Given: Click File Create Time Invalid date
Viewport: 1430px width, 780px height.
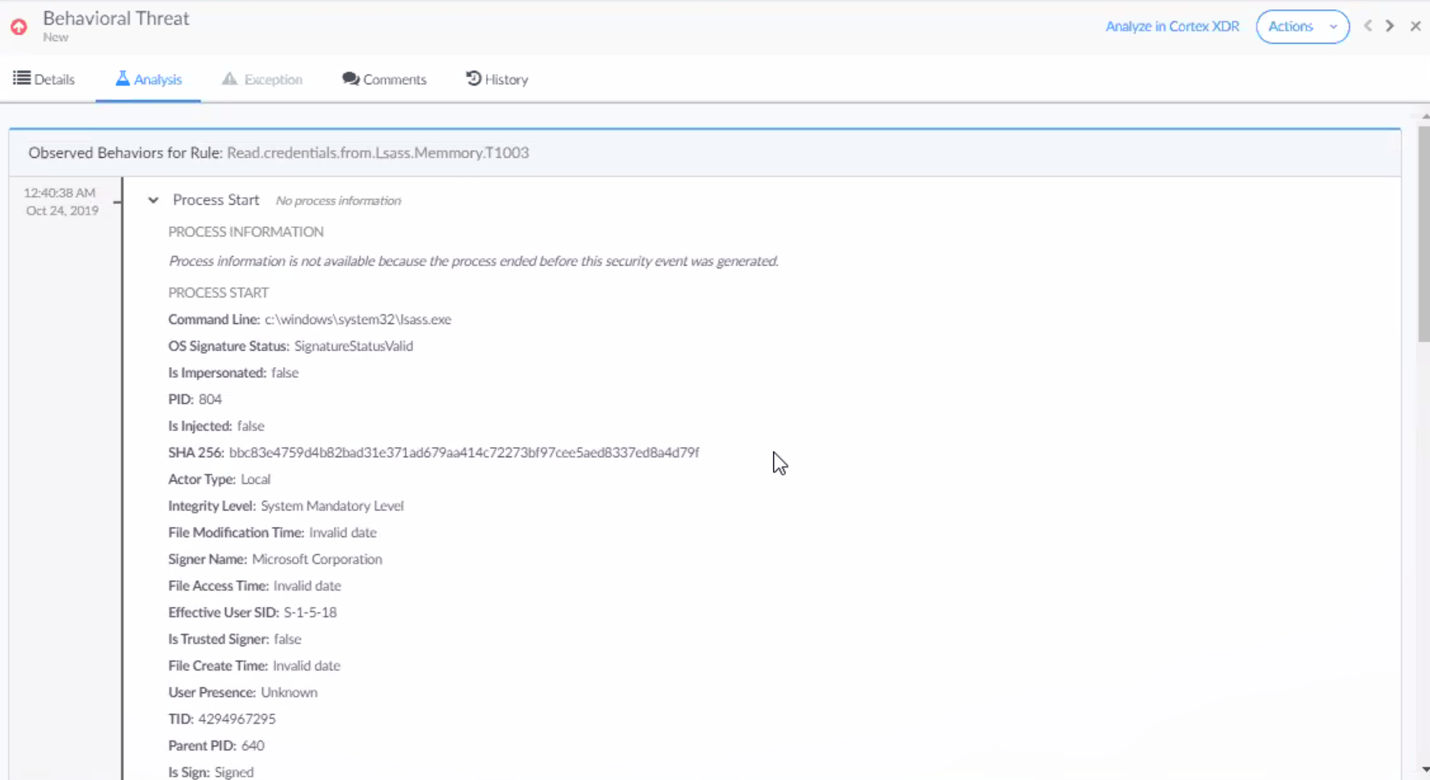Looking at the screenshot, I should tap(306, 666).
